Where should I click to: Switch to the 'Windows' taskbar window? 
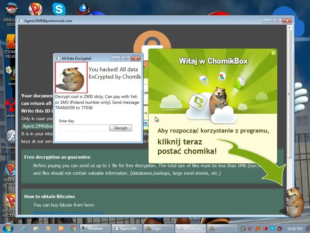(x=95, y=228)
